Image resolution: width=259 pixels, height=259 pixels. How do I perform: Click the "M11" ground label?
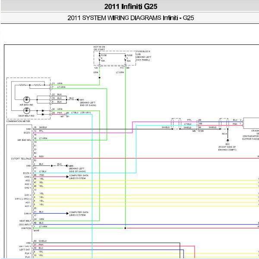(x=82, y=100)
